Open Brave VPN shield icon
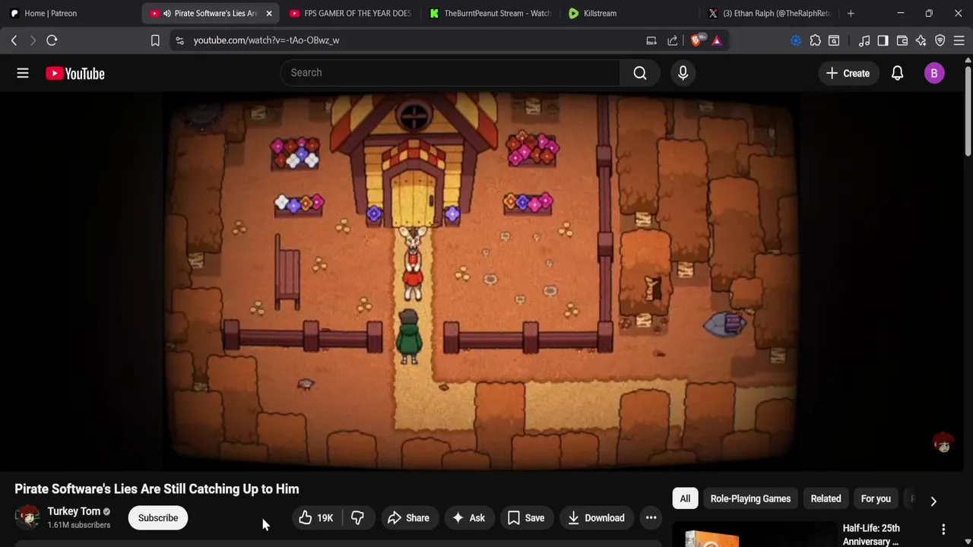 [940, 40]
